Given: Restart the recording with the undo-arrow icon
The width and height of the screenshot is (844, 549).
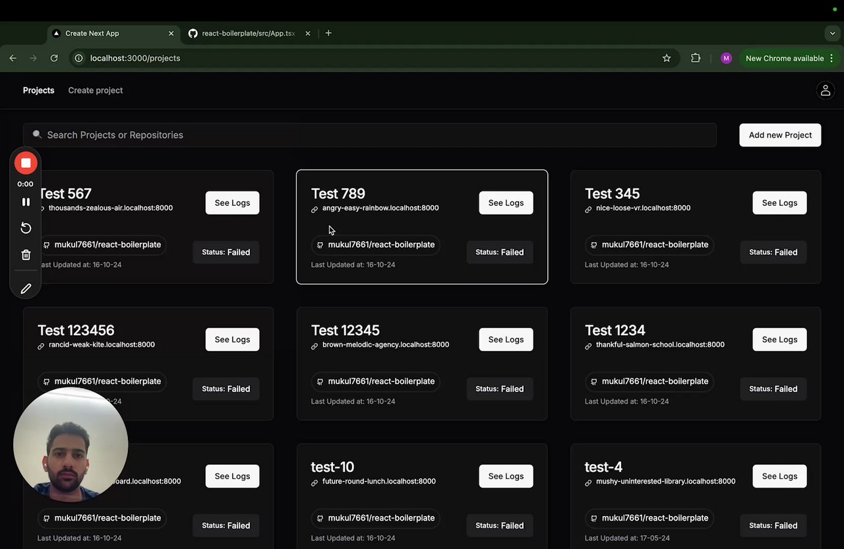Looking at the screenshot, I should pyautogui.click(x=26, y=228).
